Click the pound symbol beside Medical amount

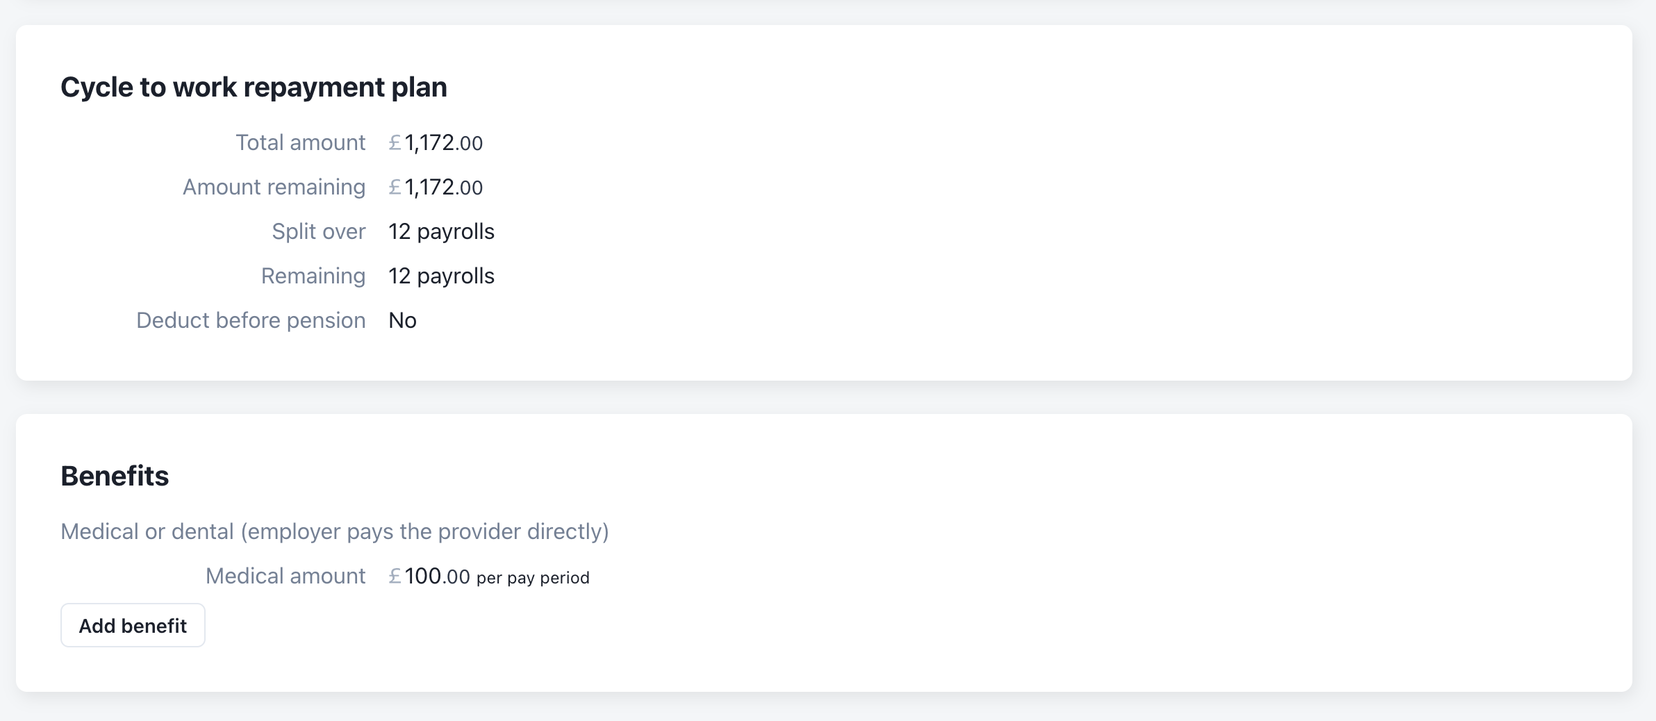tap(395, 576)
